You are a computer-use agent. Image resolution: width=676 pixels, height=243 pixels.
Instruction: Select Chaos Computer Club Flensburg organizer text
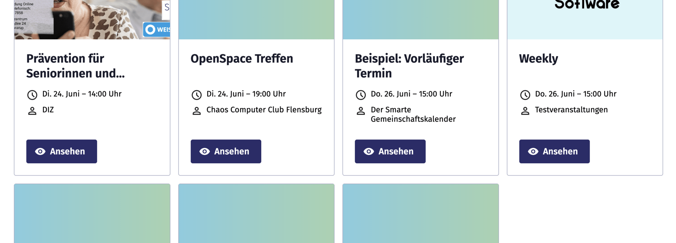click(x=264, y=110)
